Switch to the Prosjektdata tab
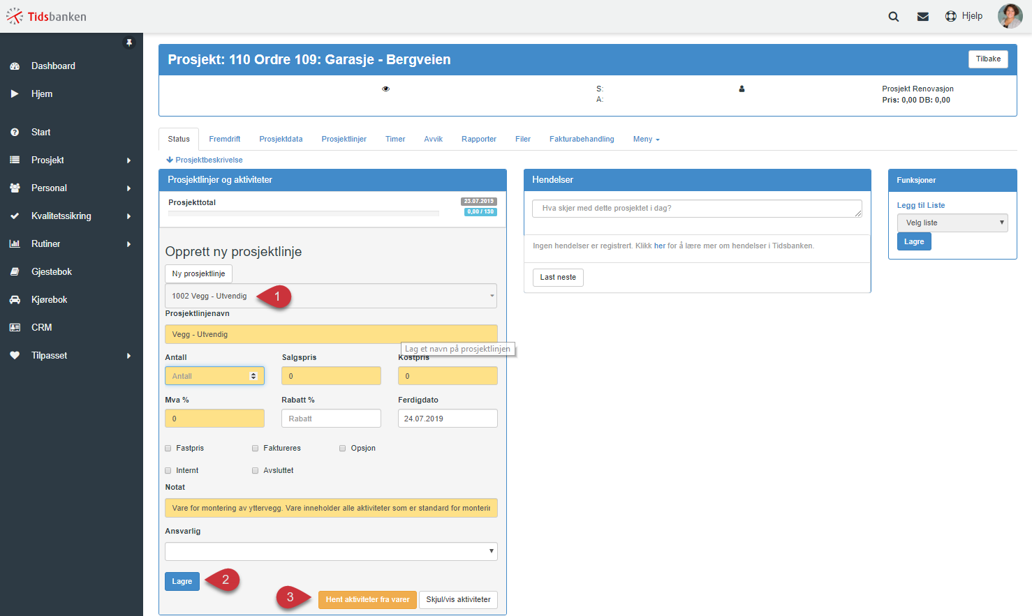Screen dimensions: 1032x616 click(281, 139)
